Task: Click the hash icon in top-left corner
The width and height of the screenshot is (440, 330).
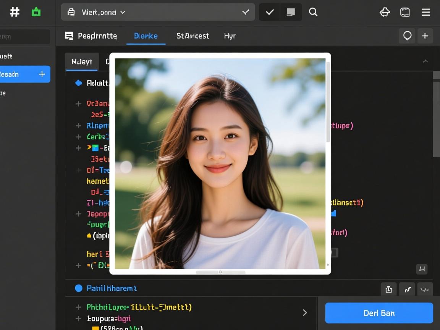Action: click(15, 12)
